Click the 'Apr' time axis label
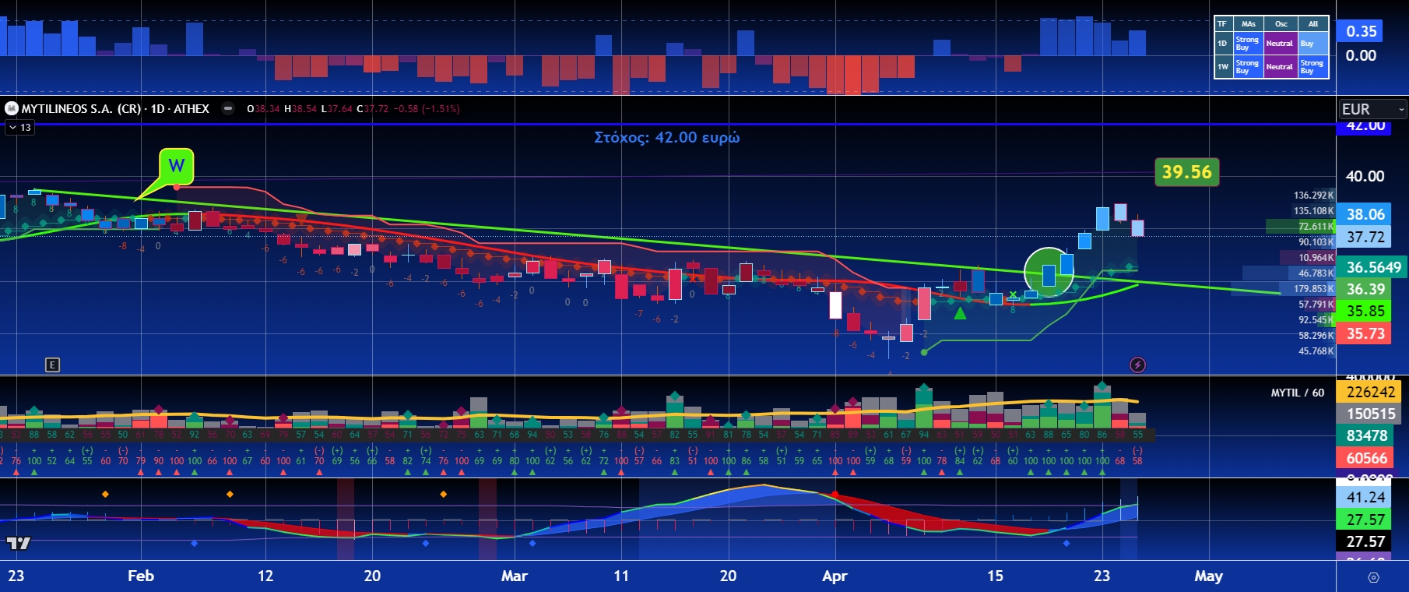This screenshot has height=592, width=1409. click(835, 576)
